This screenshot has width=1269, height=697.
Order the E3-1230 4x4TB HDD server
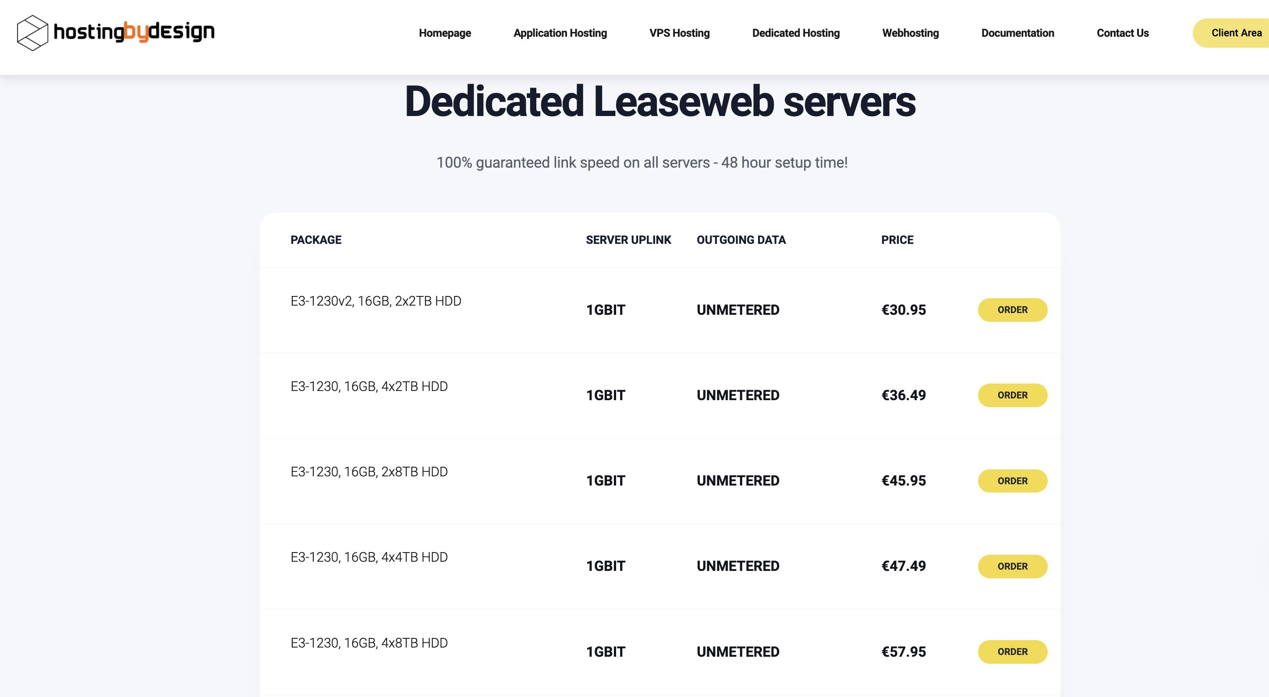coord(1012,566)
